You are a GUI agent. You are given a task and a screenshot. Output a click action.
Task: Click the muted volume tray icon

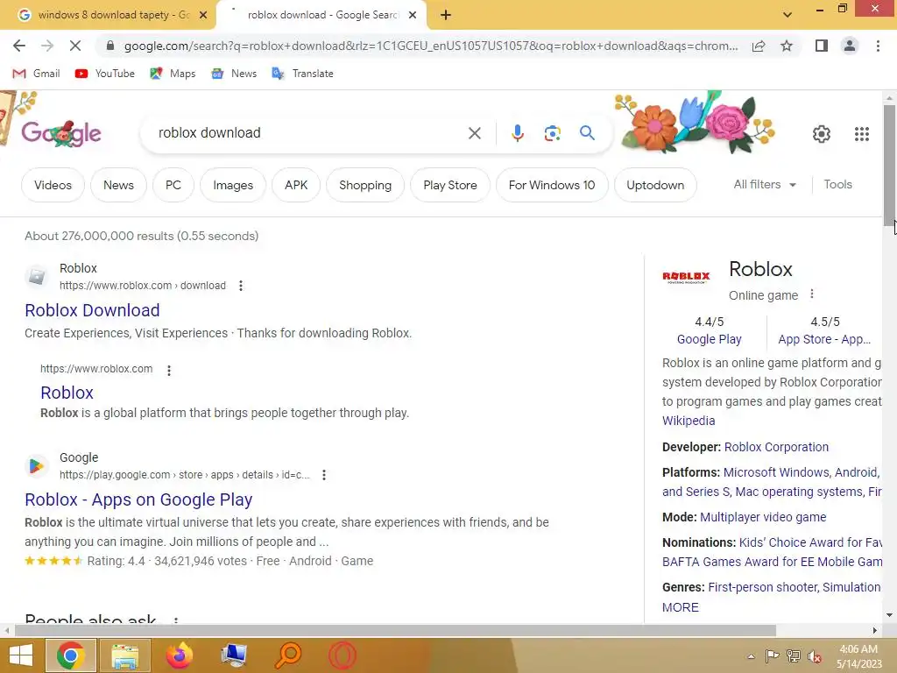(x=815, y=656)
